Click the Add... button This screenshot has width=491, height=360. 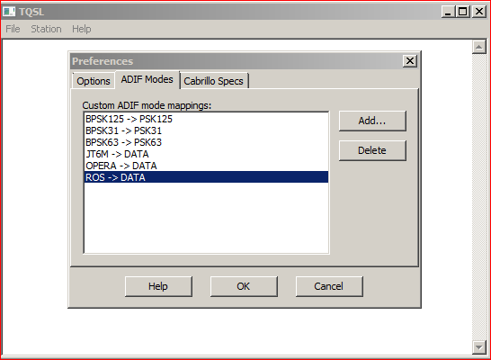pyautogui.click(x=372, y=121)
